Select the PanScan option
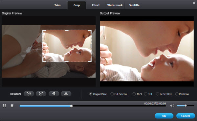The image size is (197, 121). coord(182,94)
